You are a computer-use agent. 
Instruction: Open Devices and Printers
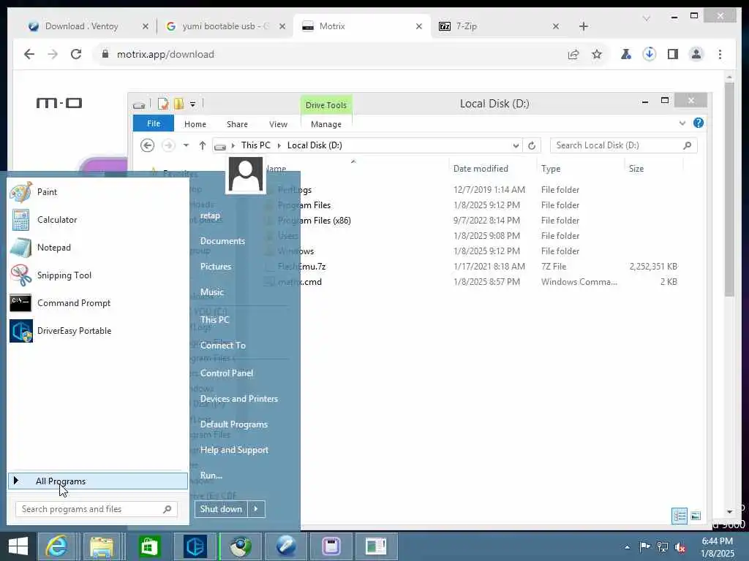coord(239,399)
